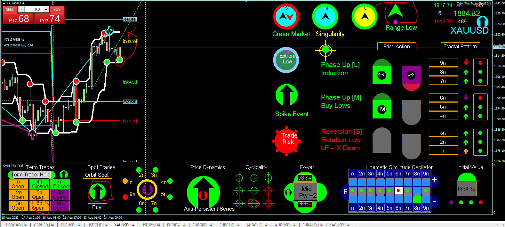Click the orange up arrow beside n

click(x=466, y=151)
